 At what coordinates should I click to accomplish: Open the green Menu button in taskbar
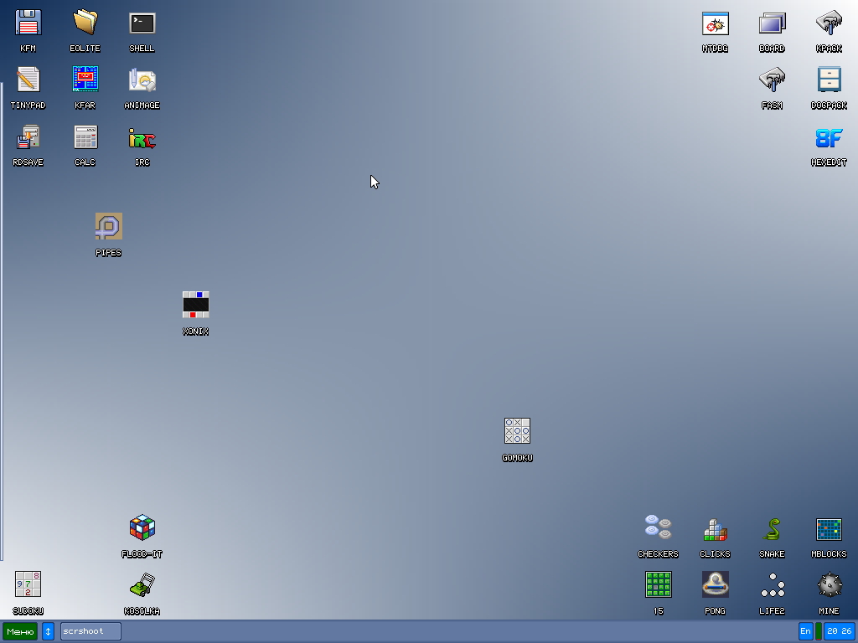20,631
